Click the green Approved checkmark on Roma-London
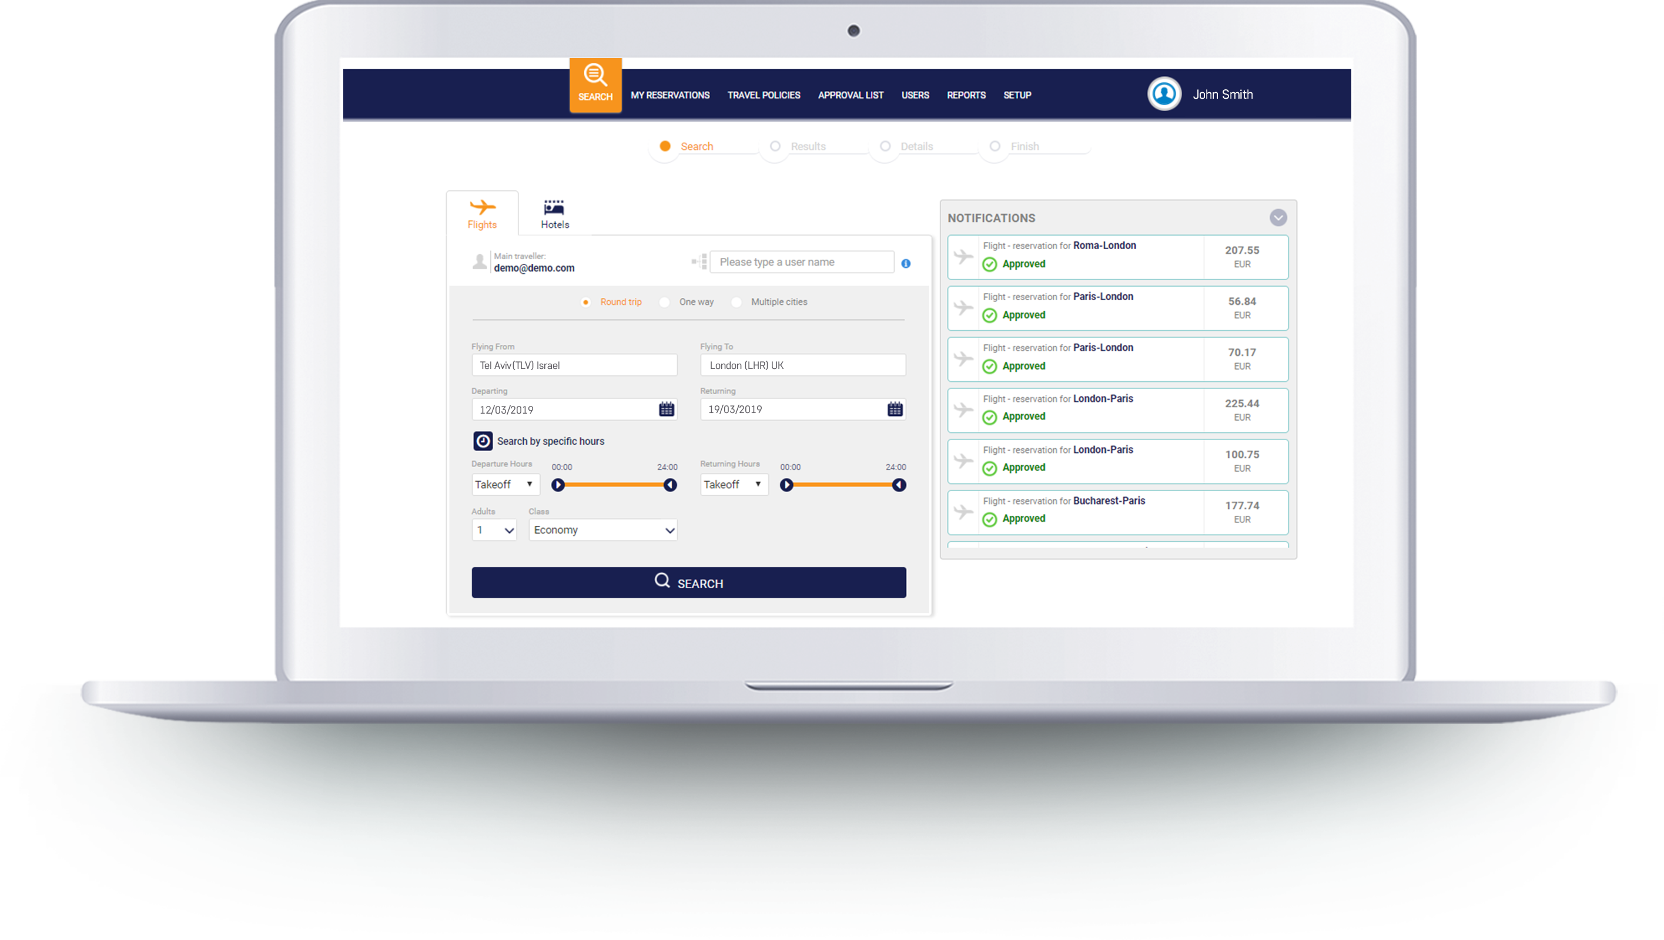 pos(989,264)
